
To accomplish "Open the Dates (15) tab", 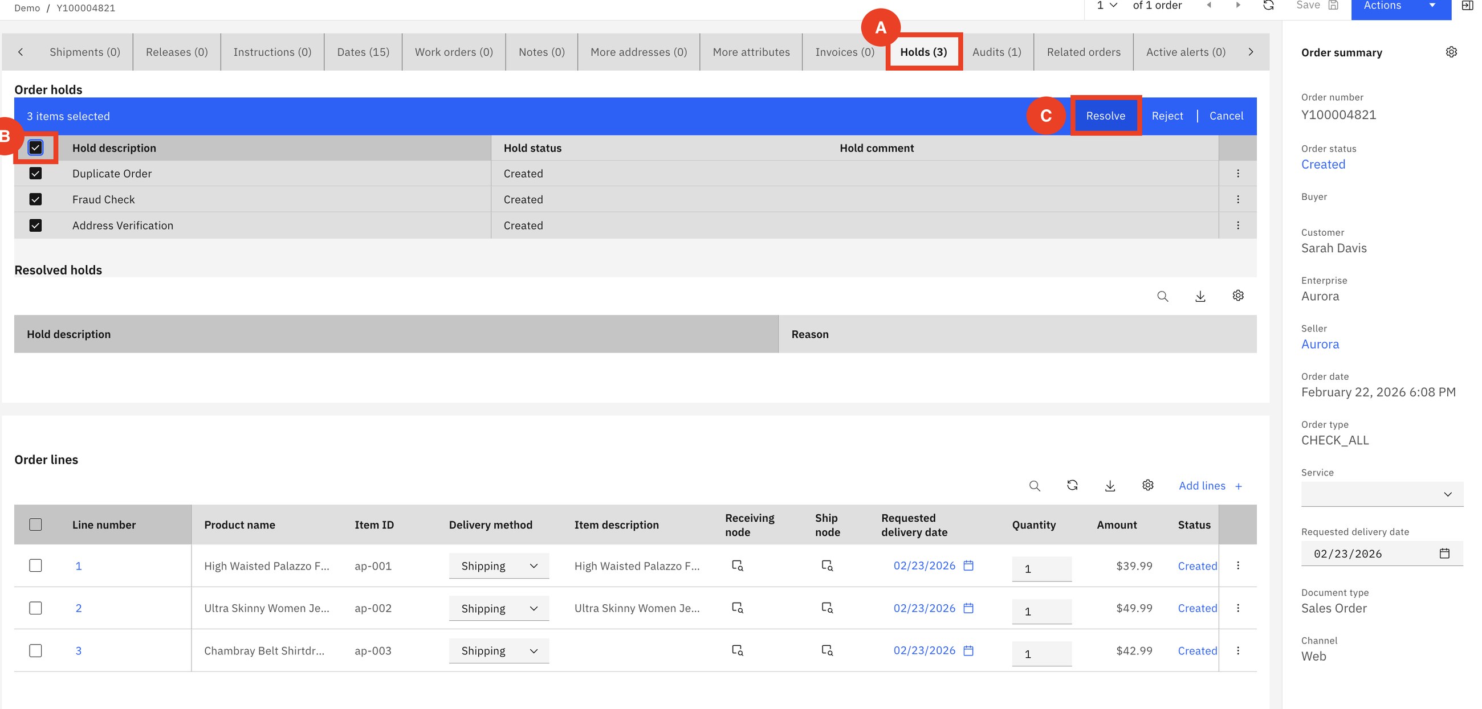I will [x=363, y=52].
